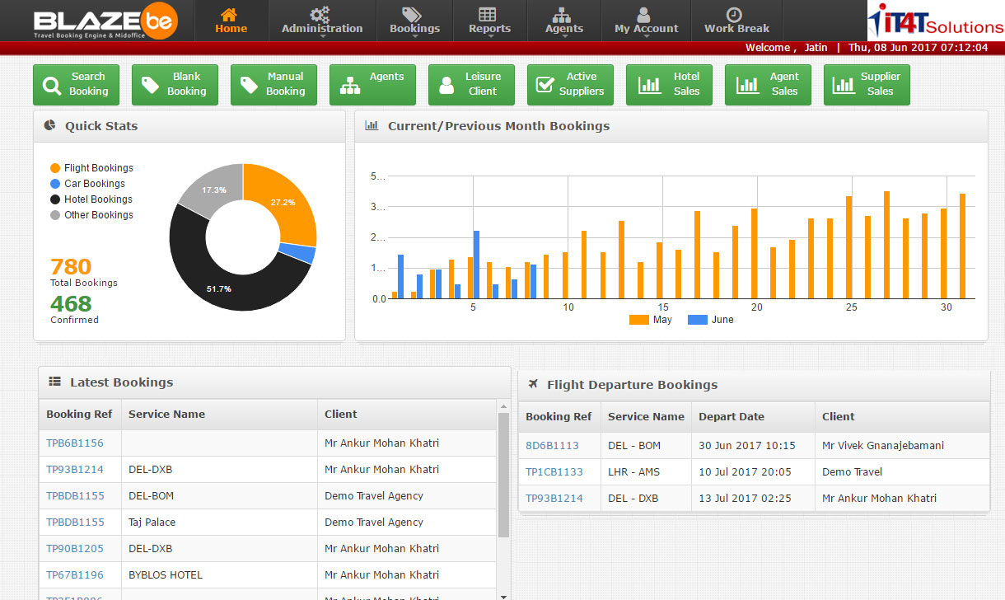This screenshot has width=1005, height=600.
Task: Open booking reference TP90B1205
Action: (75, 549)
